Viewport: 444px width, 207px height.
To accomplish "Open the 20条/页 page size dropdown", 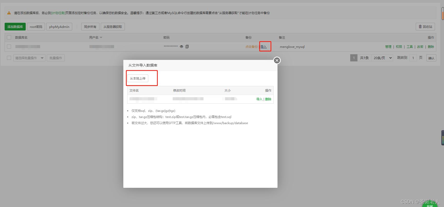I will pyautogui.click(x=382, y=58).
